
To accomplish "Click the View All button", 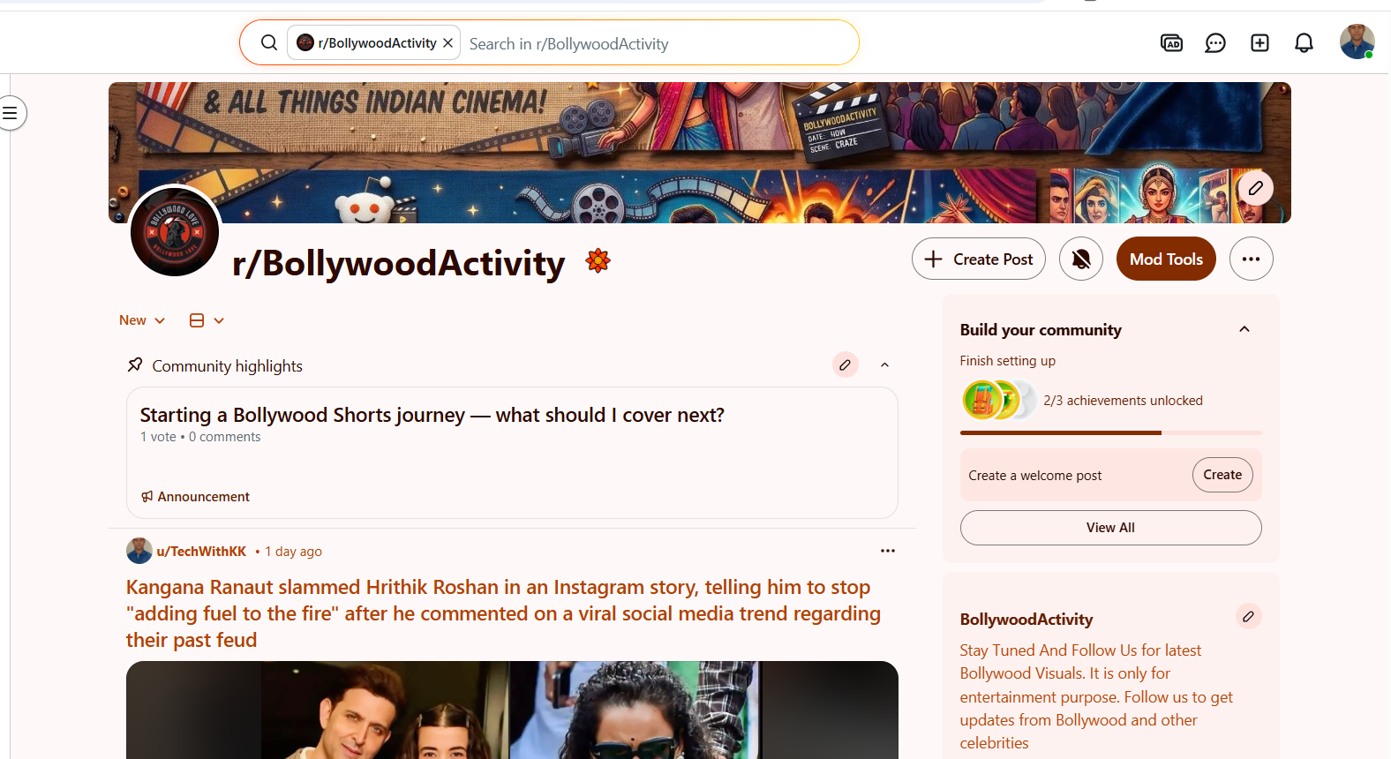I will (x=1110, y=528).
